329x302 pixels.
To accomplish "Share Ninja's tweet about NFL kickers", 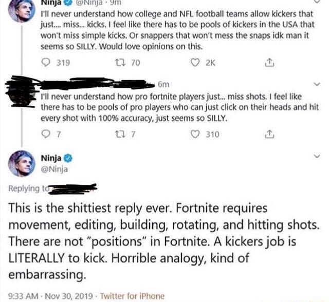I will coord(269,63).
